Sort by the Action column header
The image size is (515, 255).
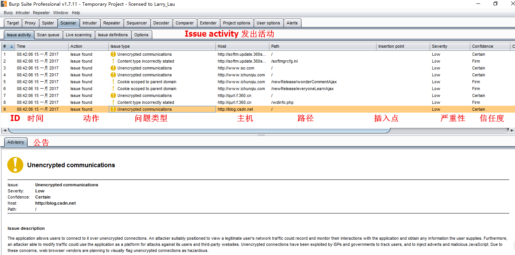[x=89, y=46]
